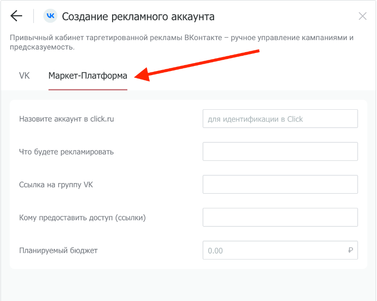Viewport: 377px width, 301px height.
Task: Go back using the left arrow icon
Action: pos(16,16)
